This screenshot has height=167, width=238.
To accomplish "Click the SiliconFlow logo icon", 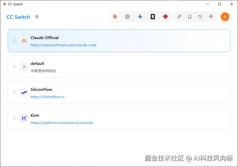I will pos(24,92).
